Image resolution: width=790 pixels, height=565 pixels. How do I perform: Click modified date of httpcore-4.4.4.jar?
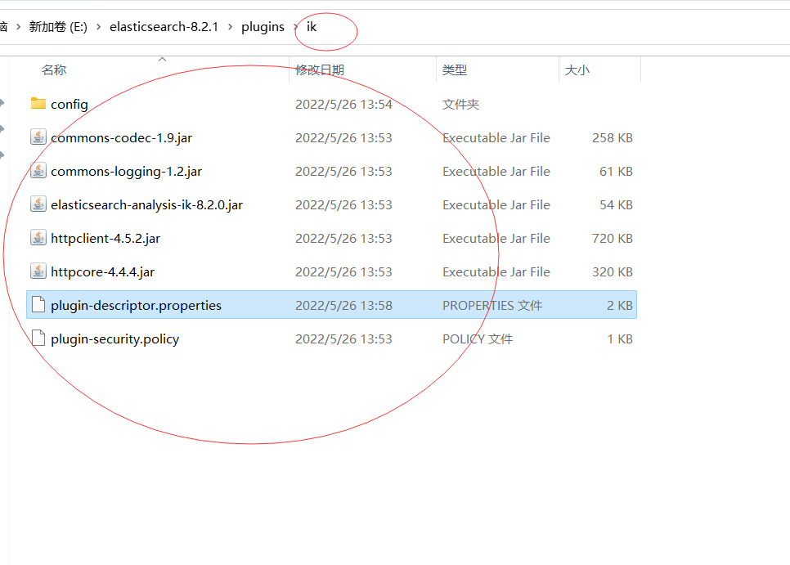(x=343, y=272)
